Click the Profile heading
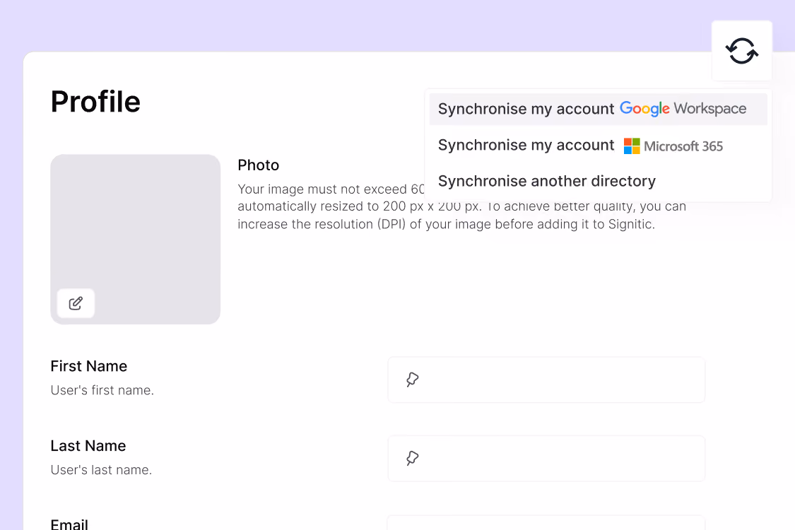The width and height of the screenshot is (795, 530). (x=95, y=102)
